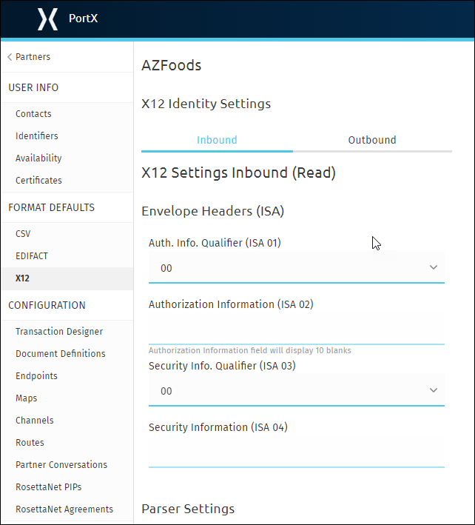Screen dimensions: 475x525
Task: Switch to the Inbound tab
Action: coord(217,140)
